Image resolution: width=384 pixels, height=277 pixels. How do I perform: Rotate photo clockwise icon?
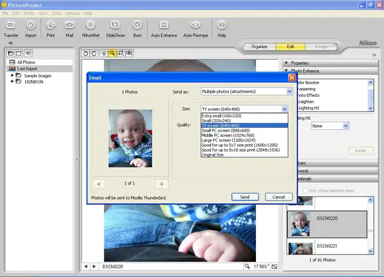pyautogui.click(x=94, y=53)
